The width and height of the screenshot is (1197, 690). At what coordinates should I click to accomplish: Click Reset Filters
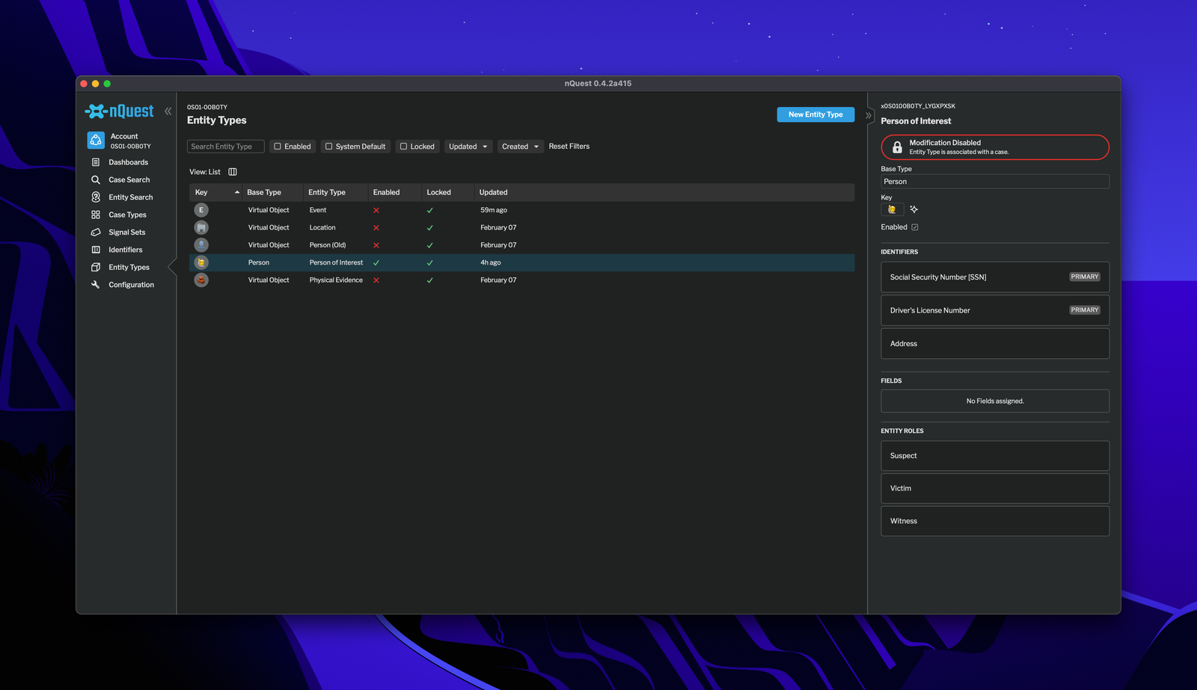569,147
